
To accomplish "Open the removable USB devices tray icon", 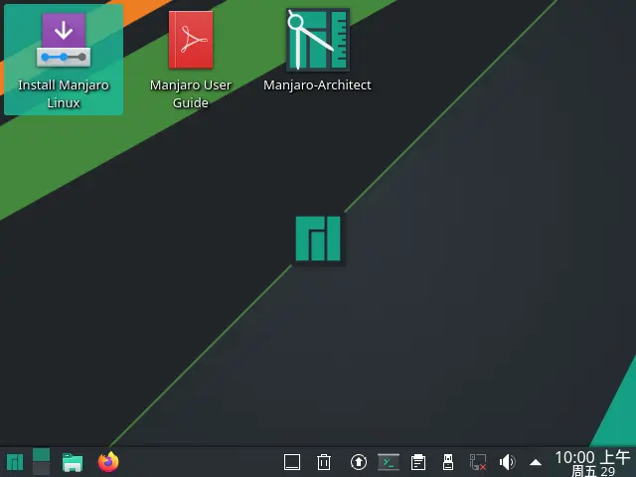I will (x=448, y=462).
